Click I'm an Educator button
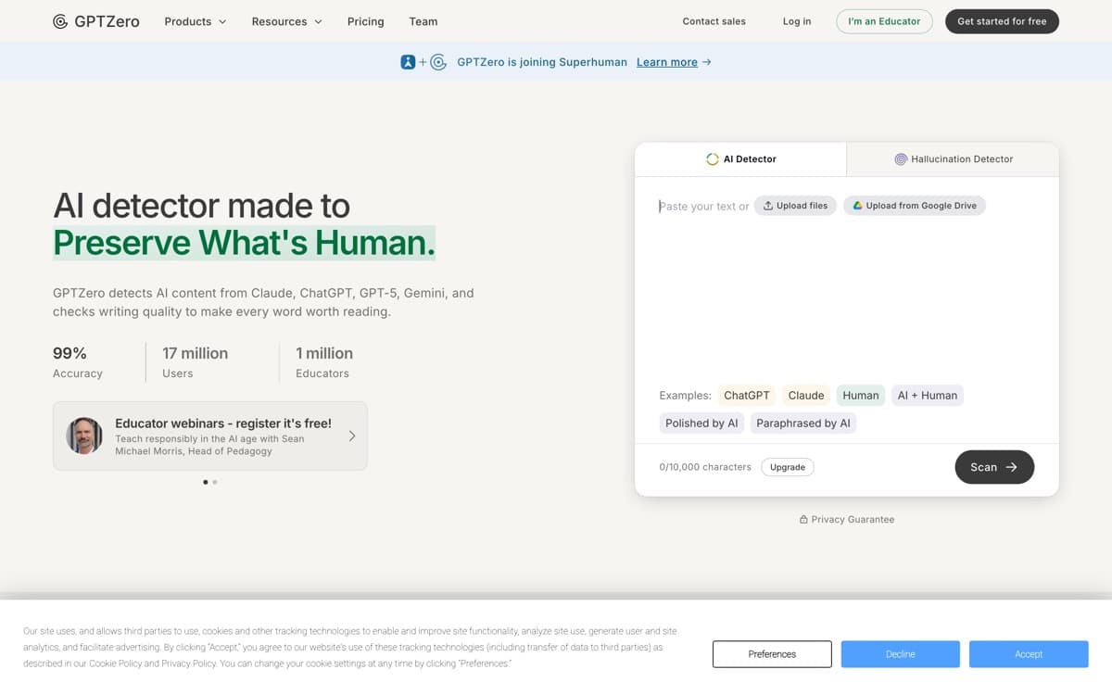This screenshot has height=695, width=1112. [884, 21]
